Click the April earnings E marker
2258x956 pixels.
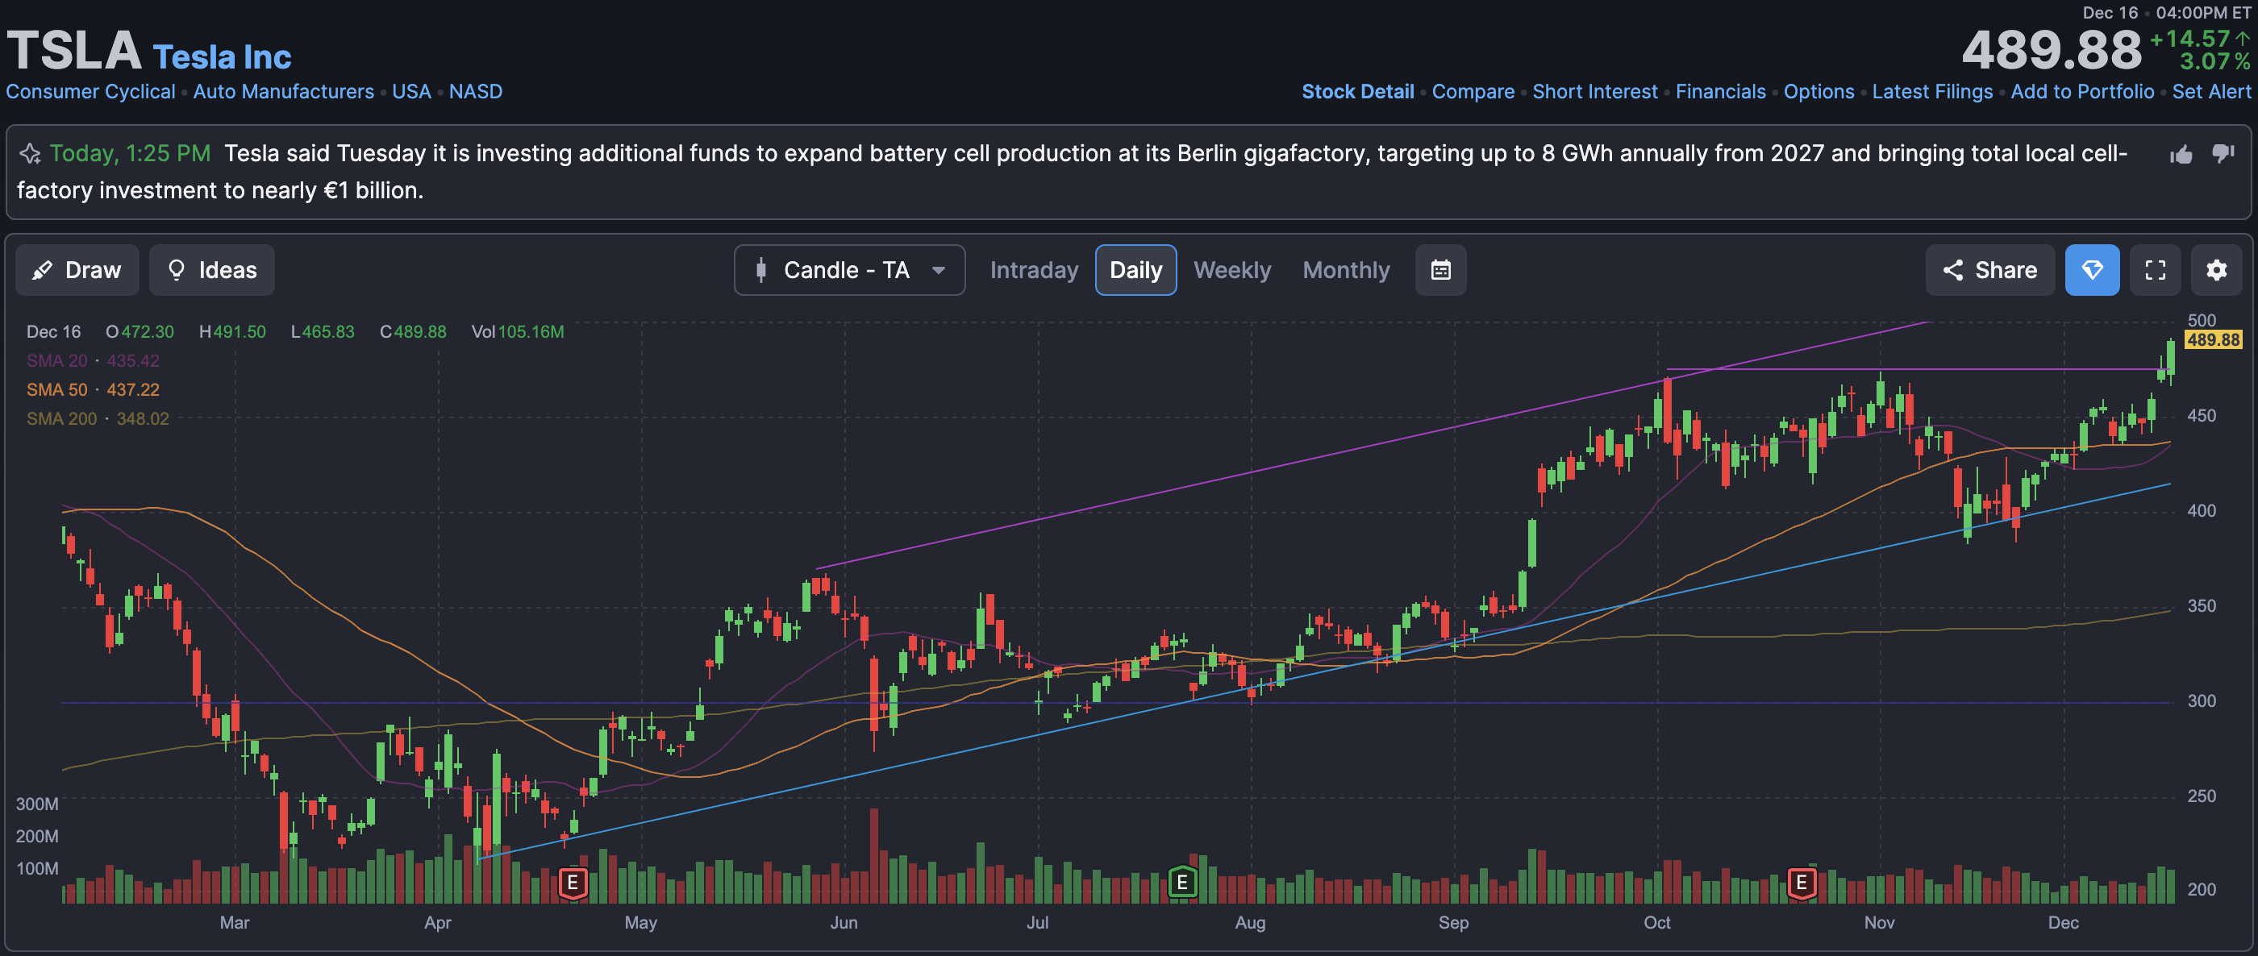(x=573, y=882)
